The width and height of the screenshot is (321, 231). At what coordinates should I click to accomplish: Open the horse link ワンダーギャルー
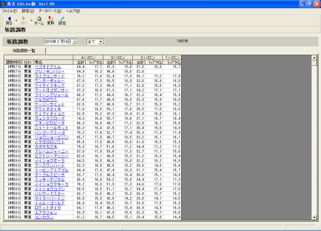pos(50,81)
